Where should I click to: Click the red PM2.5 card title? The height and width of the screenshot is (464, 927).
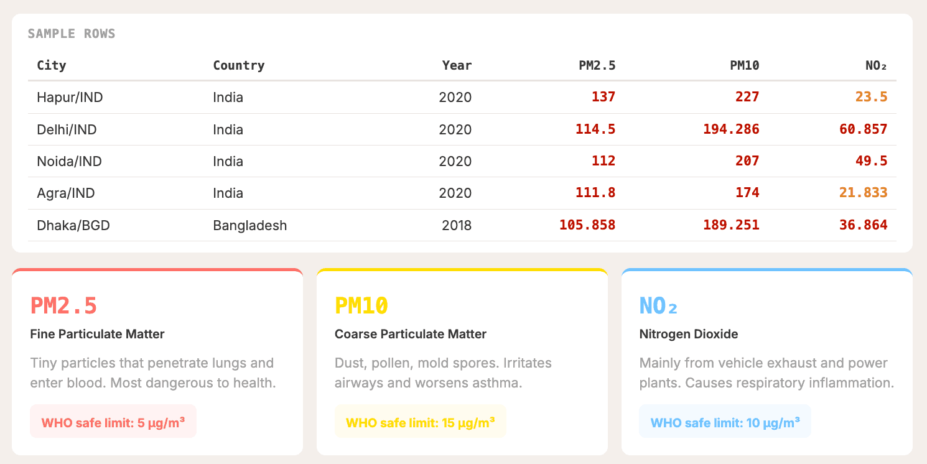coord(63,305)
